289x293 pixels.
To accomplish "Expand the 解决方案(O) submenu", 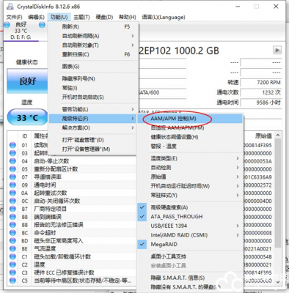I will [x=92, y=127].
